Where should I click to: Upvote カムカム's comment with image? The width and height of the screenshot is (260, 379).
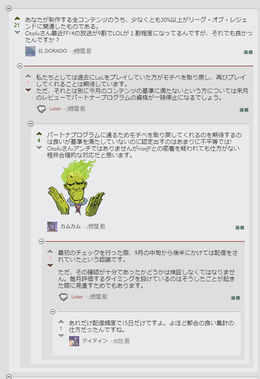coord(39,133)
